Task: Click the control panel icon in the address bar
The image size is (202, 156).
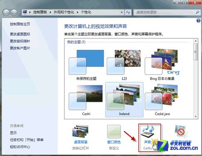Action: 25,12
